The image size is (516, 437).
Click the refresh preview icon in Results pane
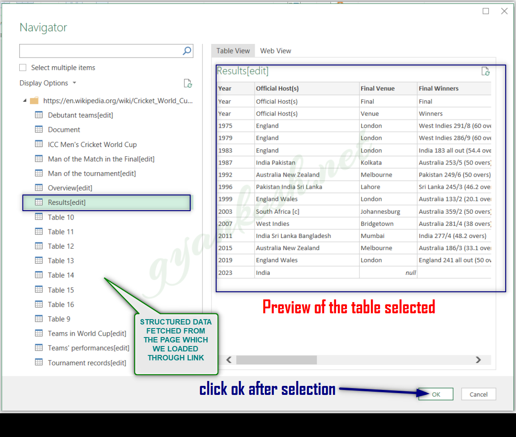coord(486,71)
